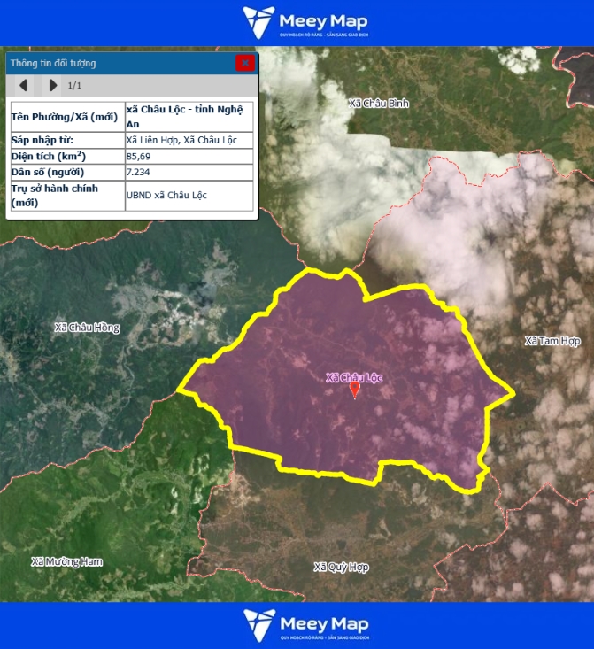This screenshot has height=649, width=594.
Task: Select the Xã Mường Ham map label
Action: [x=67, y=561]
